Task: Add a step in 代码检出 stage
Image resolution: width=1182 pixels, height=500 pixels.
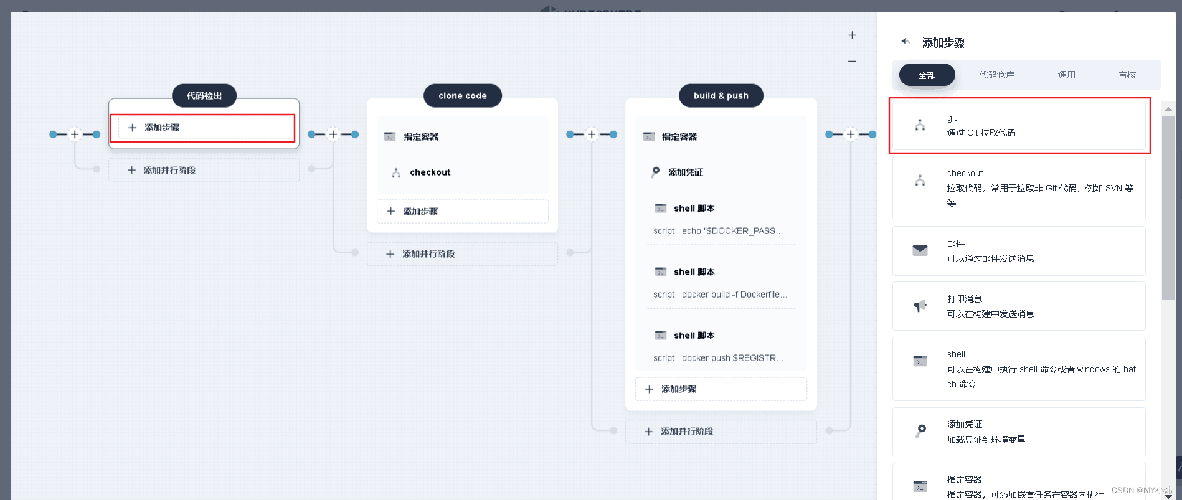Action: (204, 128)
